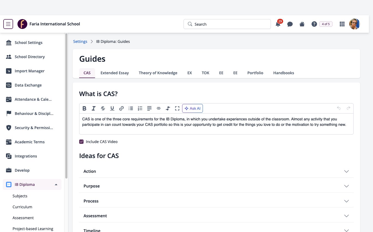
Task: Open the text alignment tool
Action: tap(149, 108)
